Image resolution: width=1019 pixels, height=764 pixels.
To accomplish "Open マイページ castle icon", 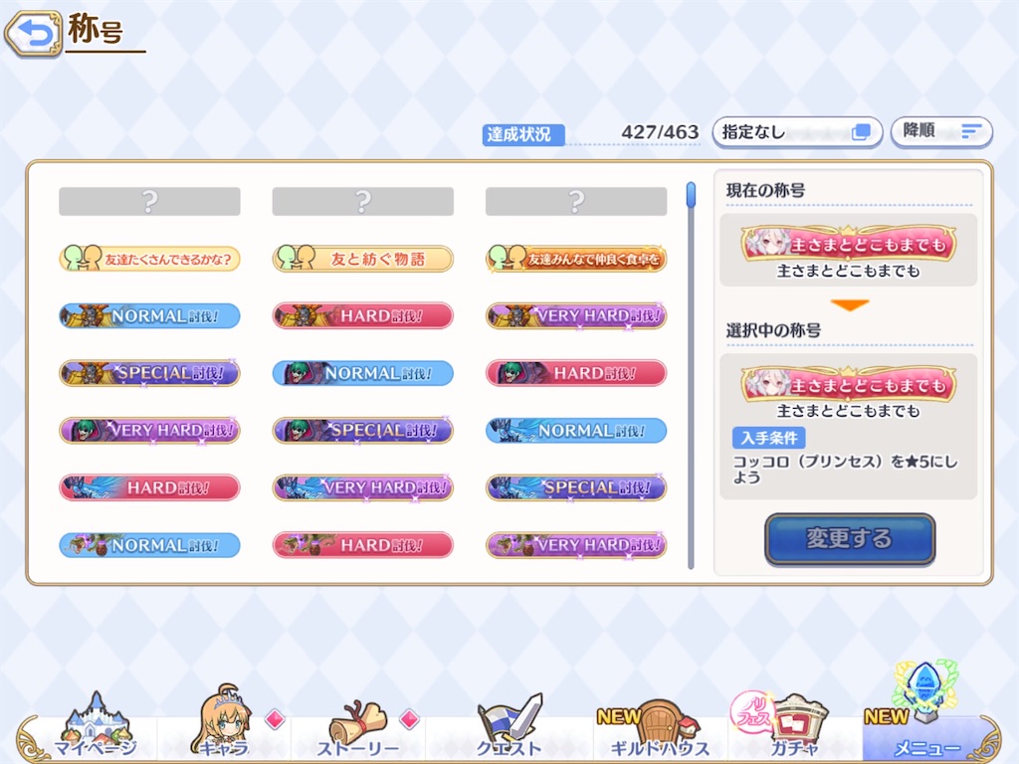I will (96, 724).
